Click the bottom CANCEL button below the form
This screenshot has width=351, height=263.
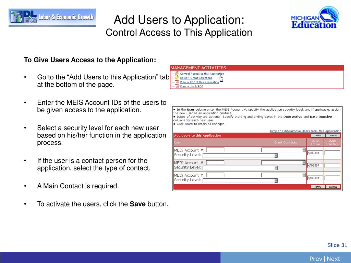[333, 187]
